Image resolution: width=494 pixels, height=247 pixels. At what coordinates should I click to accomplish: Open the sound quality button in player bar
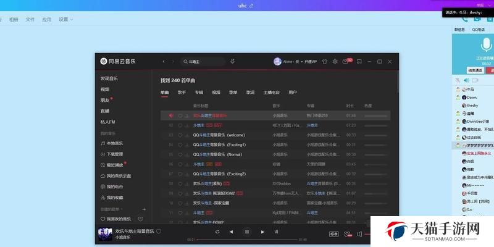(333, 234)
